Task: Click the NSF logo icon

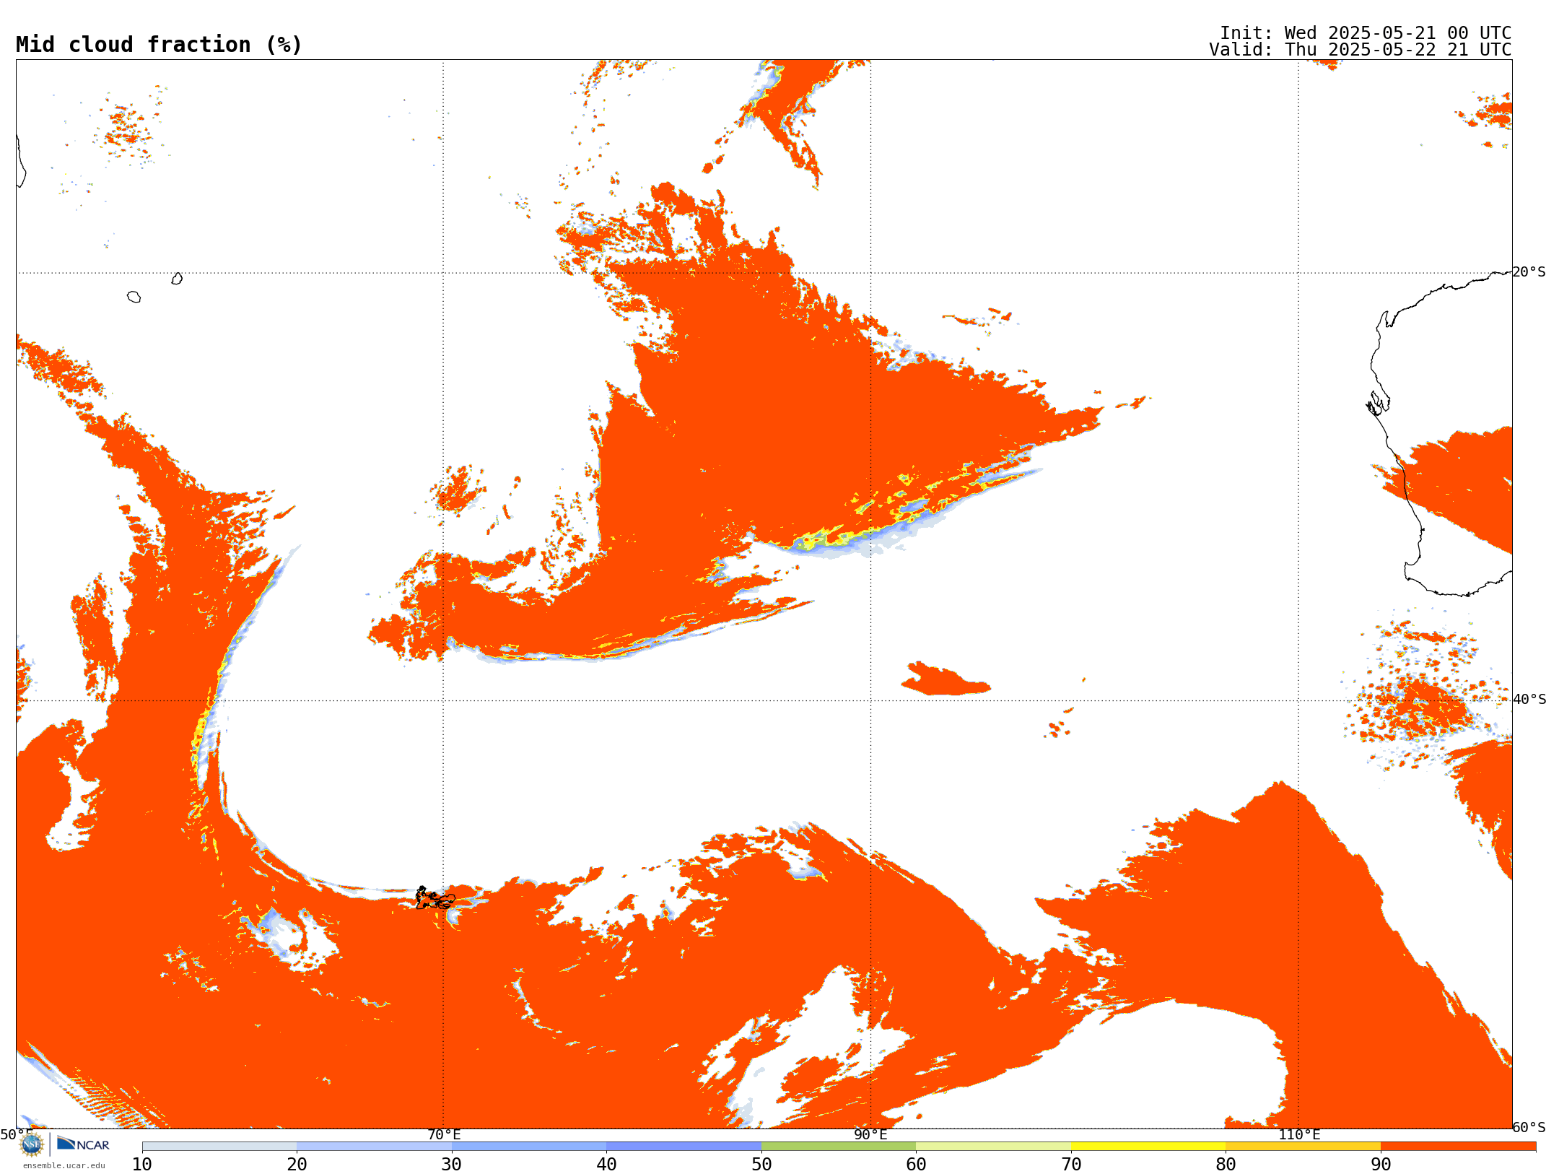Action: (x=32, y=1144)
